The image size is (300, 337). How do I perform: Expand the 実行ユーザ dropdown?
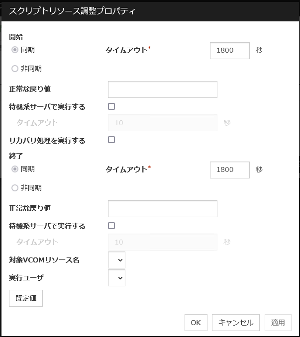[116, 278]
